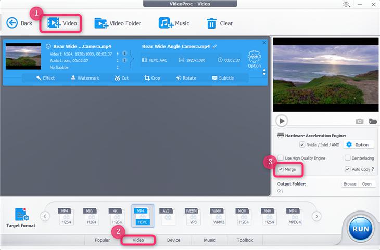
Task: Import a Video Folder
Action: click(118, 23)
